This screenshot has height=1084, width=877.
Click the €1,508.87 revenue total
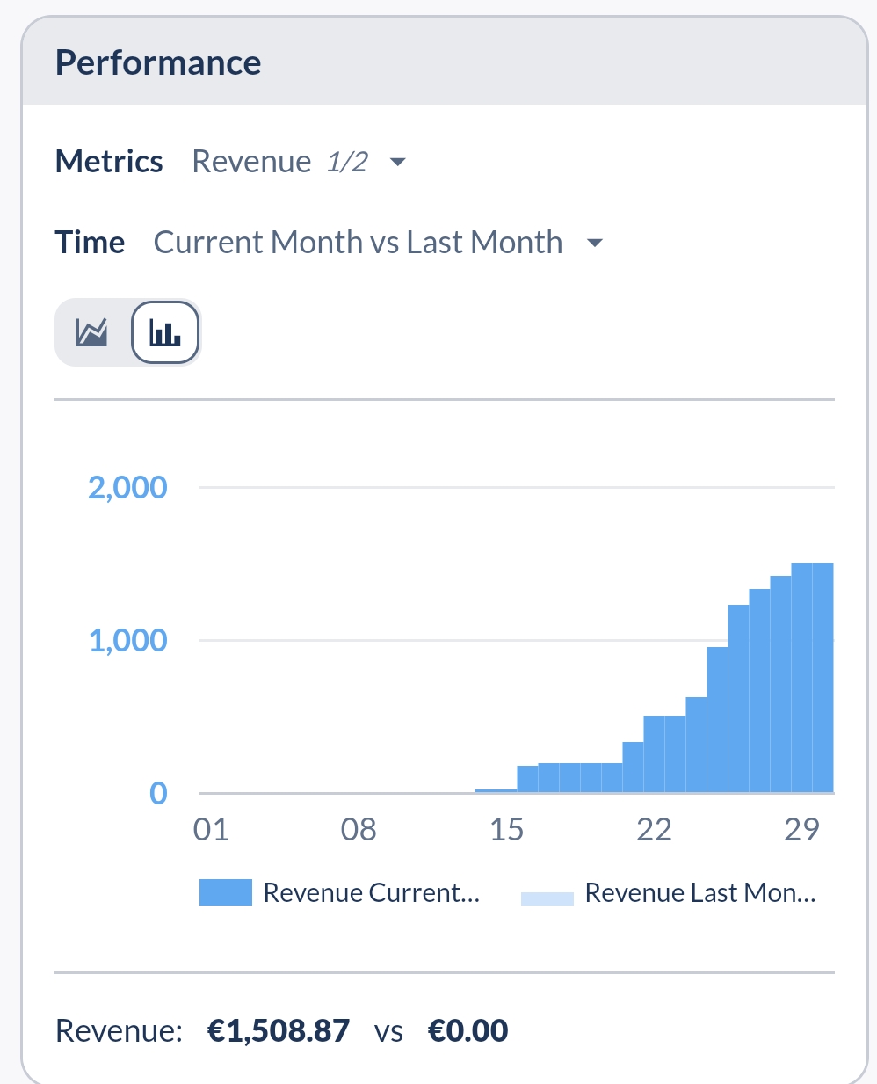279,1030
